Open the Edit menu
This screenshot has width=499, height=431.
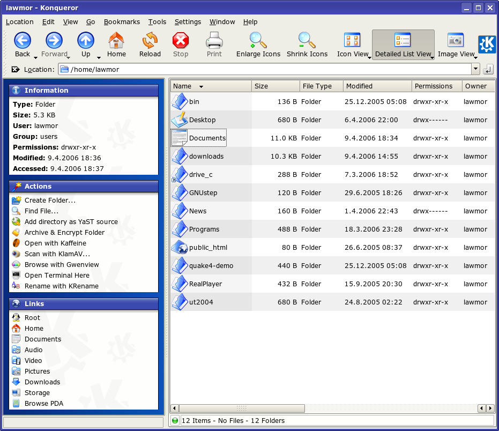pyautogui.click(x=48, y=22)
